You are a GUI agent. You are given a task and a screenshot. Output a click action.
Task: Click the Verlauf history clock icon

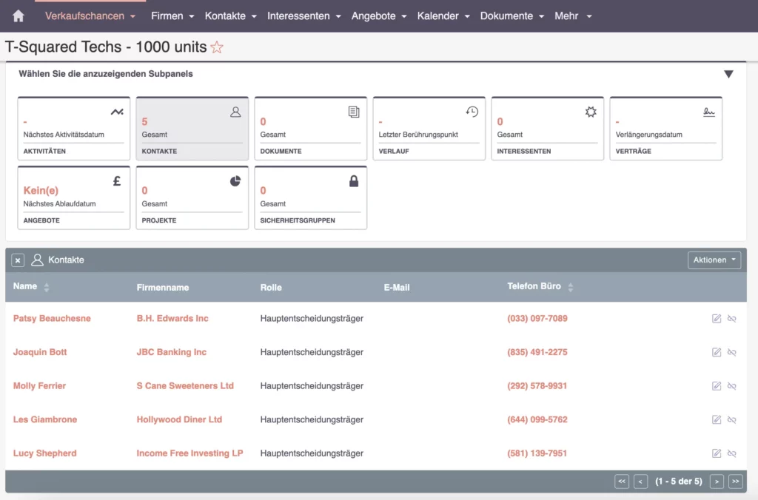click(472, 112)
